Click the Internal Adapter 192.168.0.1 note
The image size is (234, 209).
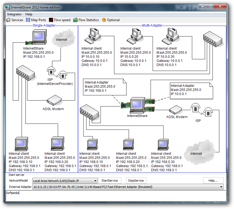click(105, 87)
